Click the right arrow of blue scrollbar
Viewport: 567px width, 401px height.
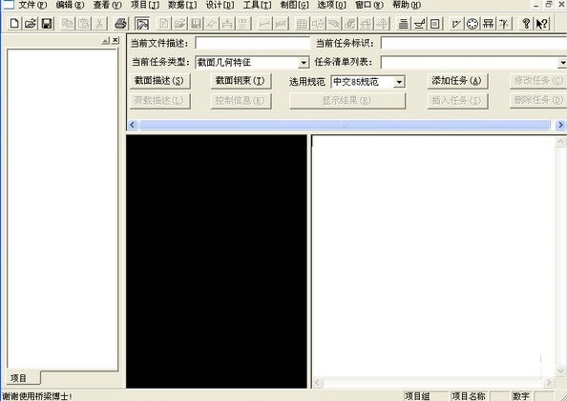[560, 125]
